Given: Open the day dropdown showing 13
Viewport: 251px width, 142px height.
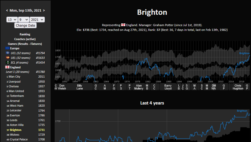Looking at the screenshot, I should 12,20.
